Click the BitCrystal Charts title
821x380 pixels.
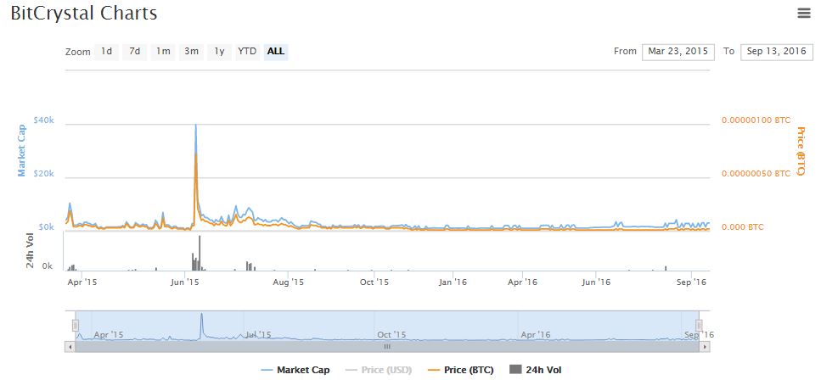pyautogui.click(x=84, y=13)
